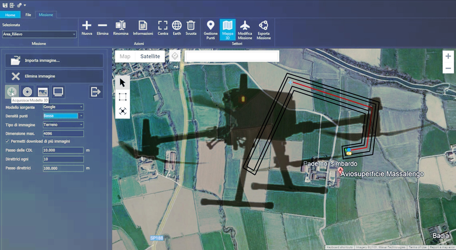Switch to the File tab

tap(28, 15)
